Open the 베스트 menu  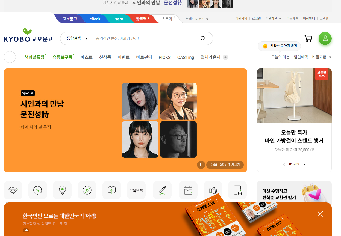(87, 57)
